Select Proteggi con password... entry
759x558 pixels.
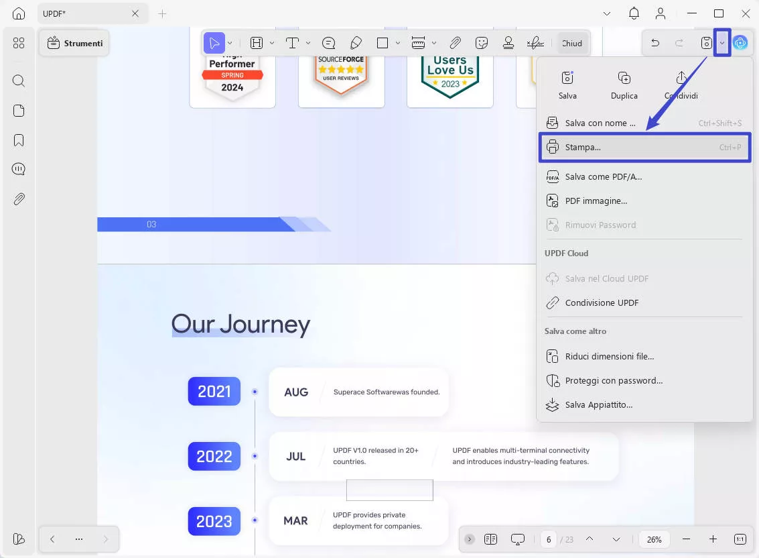tap(644, 380)
